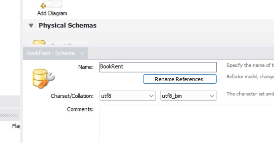The height and width of the screenshot is (143, 274).
Task: Click the partially visible Flags column header
Action: pos(16,126)
